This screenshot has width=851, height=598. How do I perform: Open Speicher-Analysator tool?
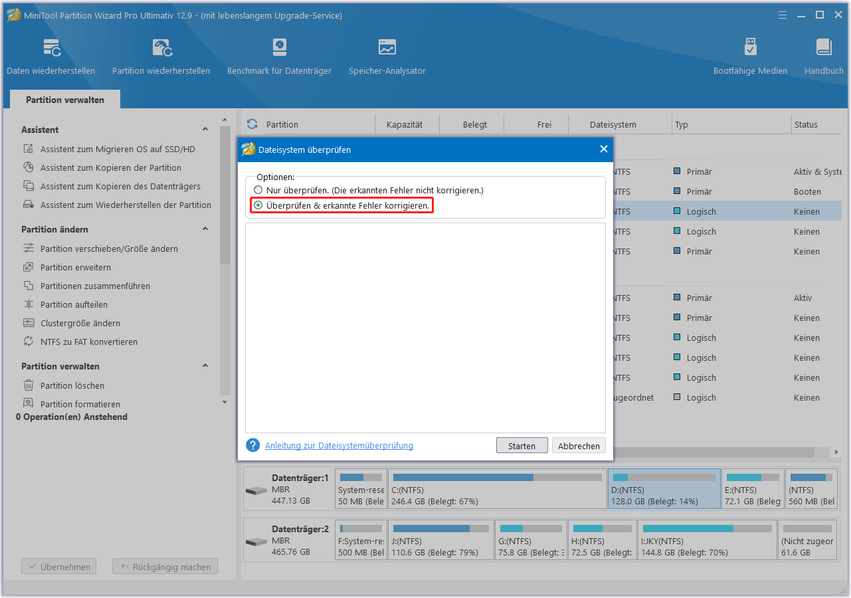coord(387,56)
